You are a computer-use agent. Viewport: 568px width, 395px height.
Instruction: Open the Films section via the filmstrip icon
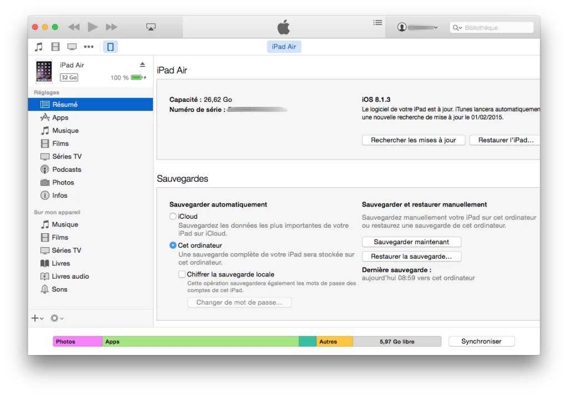55,47
